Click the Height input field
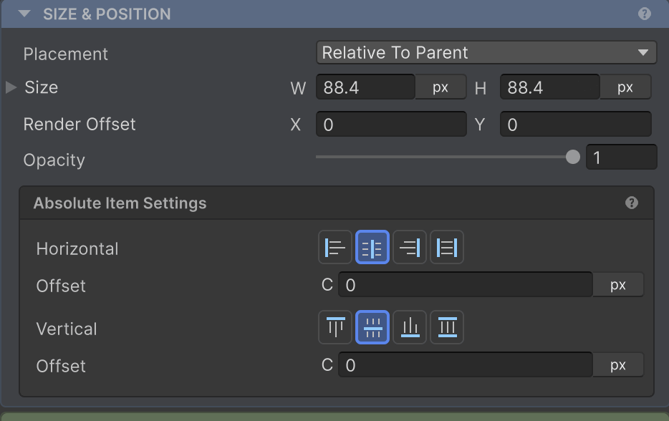Image resolution: width=669 pixels, height=421 pixels. pyautogui.click(x=549, y=87)
